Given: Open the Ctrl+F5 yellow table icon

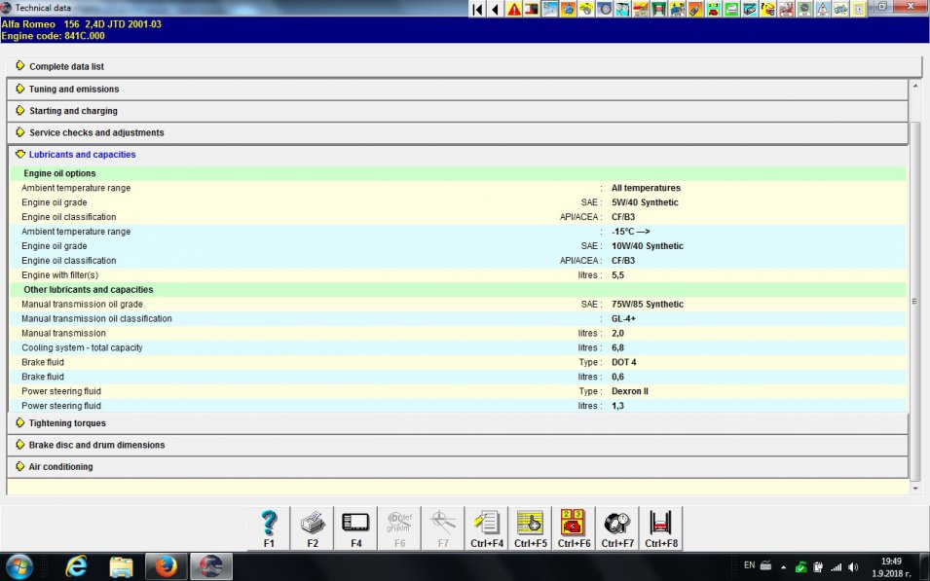Looking at the screenshot, I should [530, 527].
